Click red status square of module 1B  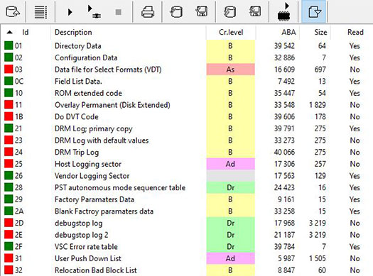9,116
